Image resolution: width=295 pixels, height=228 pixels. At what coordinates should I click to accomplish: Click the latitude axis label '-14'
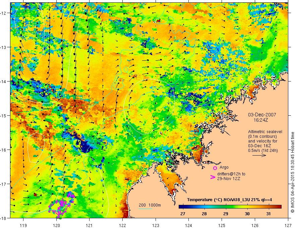pyautogui.click(x=3, y=81)
